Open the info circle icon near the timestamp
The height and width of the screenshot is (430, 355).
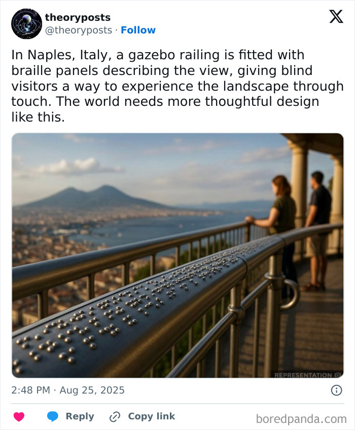338,390
